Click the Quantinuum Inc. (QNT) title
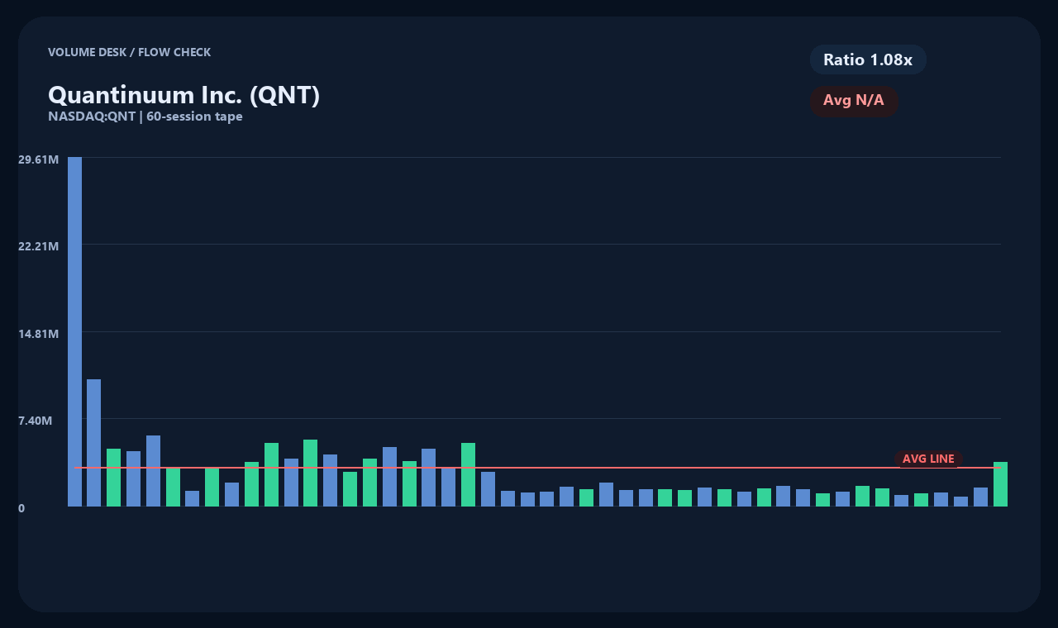The height and width of the screenshot is (628, 1058). tap(184, 95)
